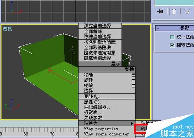Screen dimensions: 194x138
Task: Click the show end result toggle icon
Action: pos(174,12)
